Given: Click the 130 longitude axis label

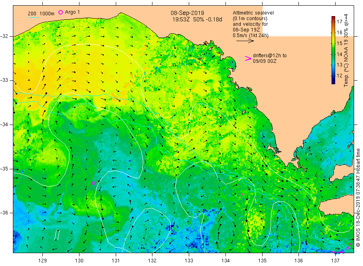Looking at the screenshot, I should coord(79,261).
